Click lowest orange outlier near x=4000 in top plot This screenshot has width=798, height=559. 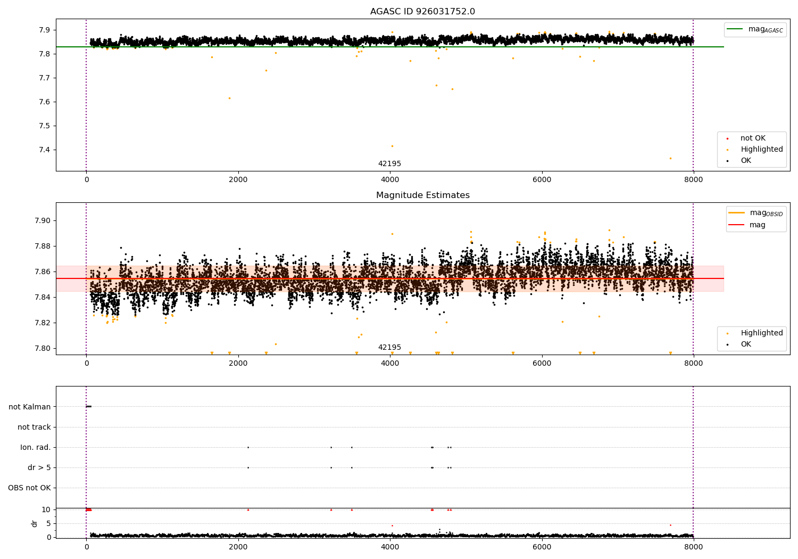pos(392,146)
